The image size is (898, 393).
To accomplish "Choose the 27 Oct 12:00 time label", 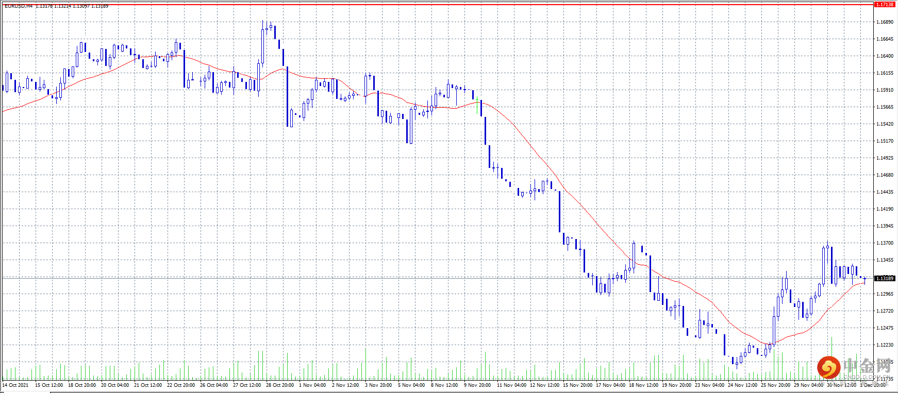I will coord(247,385).
